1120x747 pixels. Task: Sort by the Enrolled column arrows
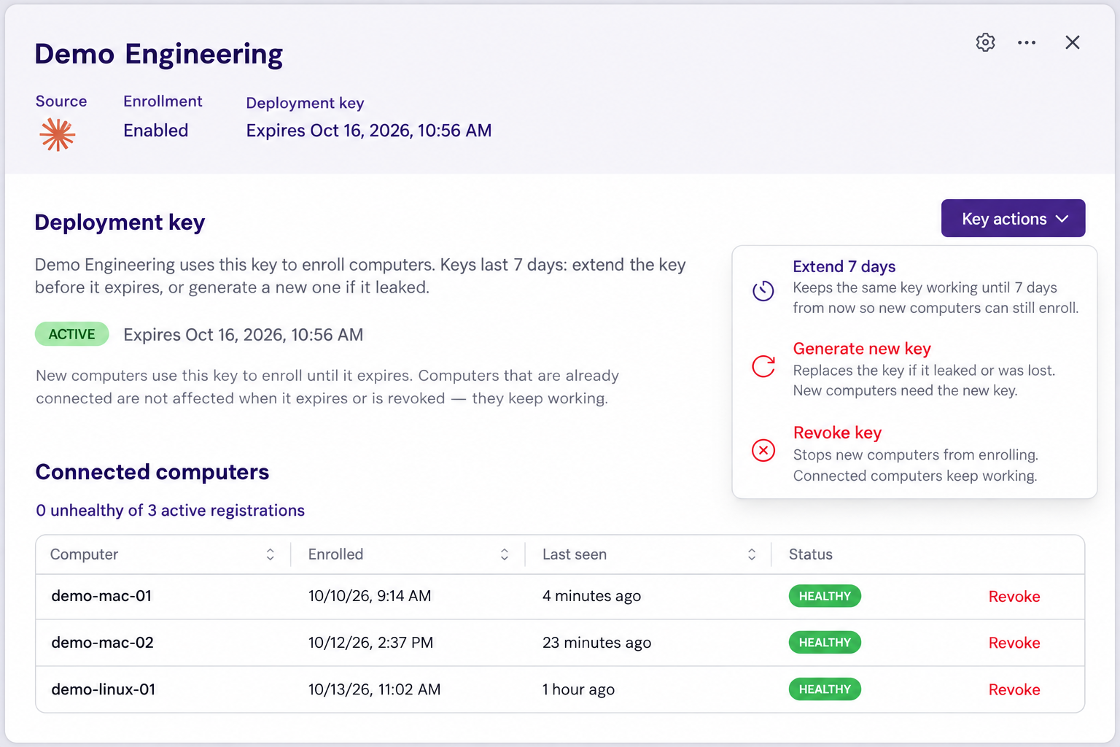coord(504,554)
